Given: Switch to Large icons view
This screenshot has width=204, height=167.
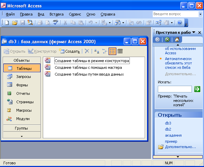Looking at the screenshot, I should tap(97, 51).
